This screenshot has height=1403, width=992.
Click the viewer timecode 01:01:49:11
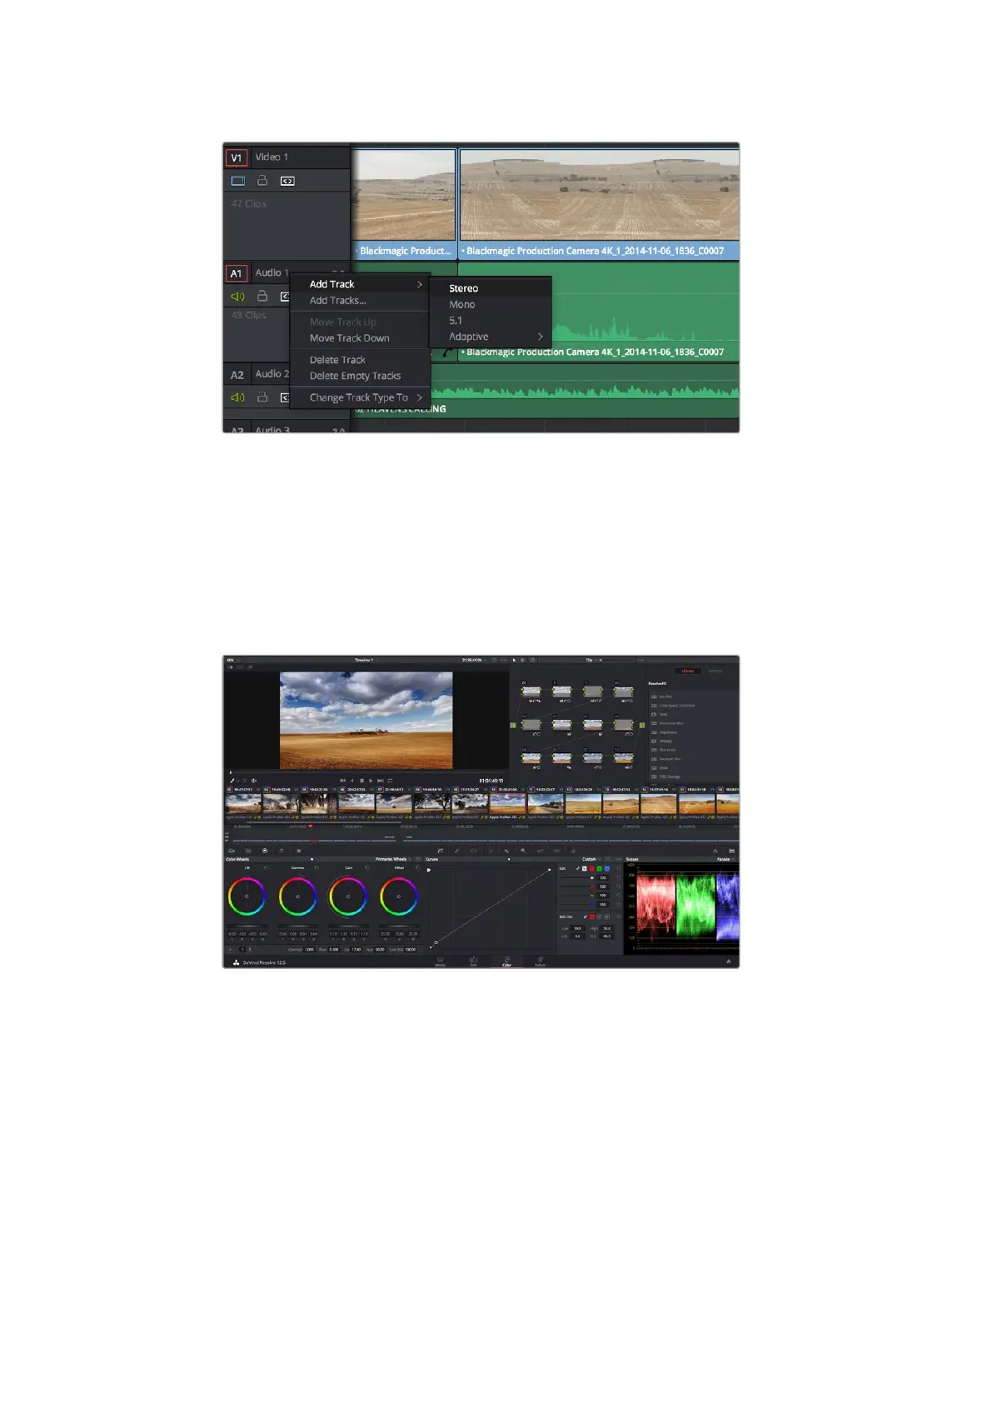pos(491,781)
